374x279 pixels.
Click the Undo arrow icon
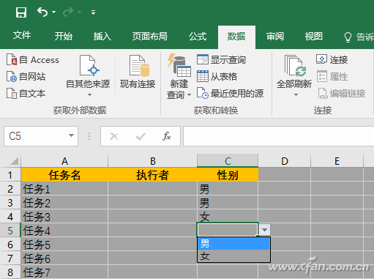(42, 12)
